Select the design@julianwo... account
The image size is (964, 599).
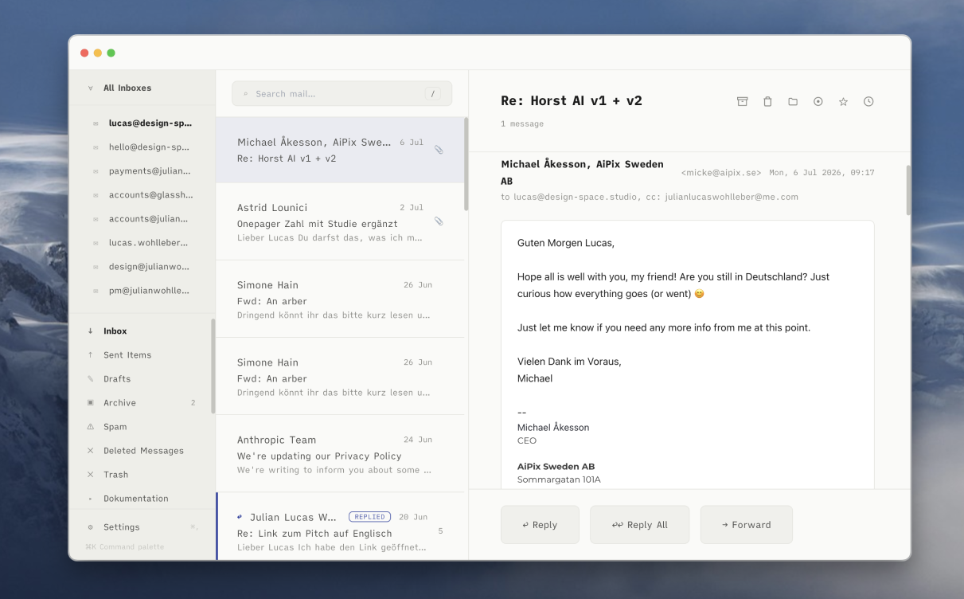142,267
